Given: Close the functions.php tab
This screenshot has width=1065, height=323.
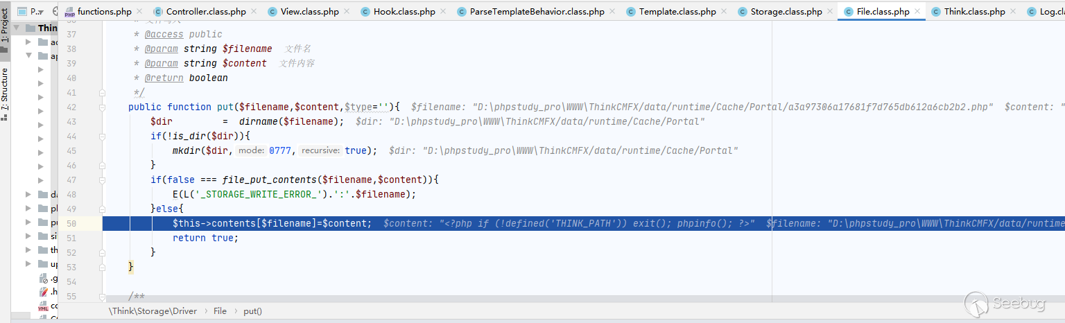Looking at the screenshot, I should tap(139, 12).
